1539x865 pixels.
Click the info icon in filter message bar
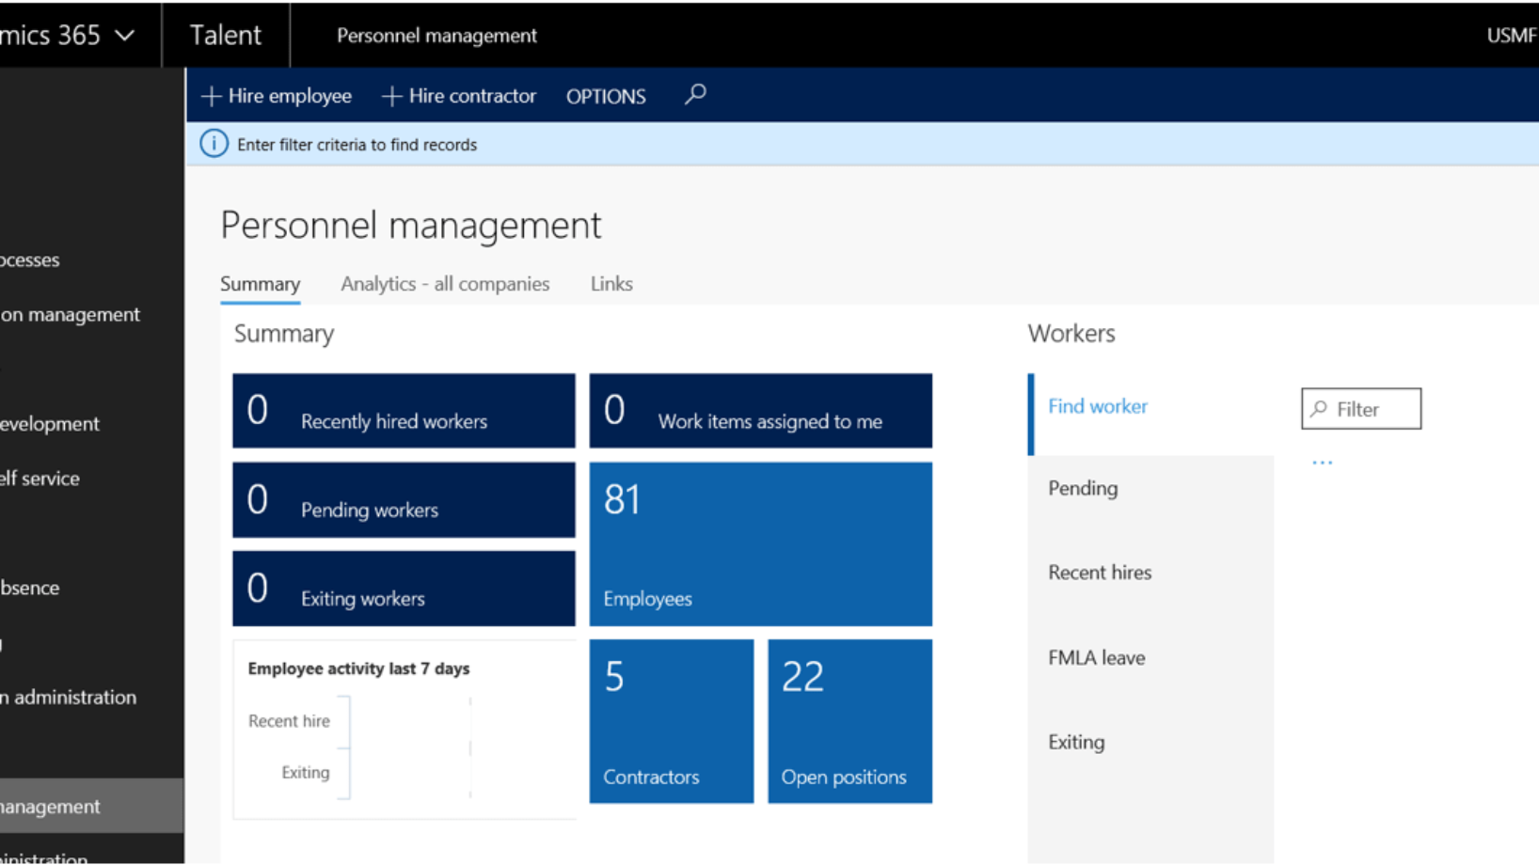[214, 144]
